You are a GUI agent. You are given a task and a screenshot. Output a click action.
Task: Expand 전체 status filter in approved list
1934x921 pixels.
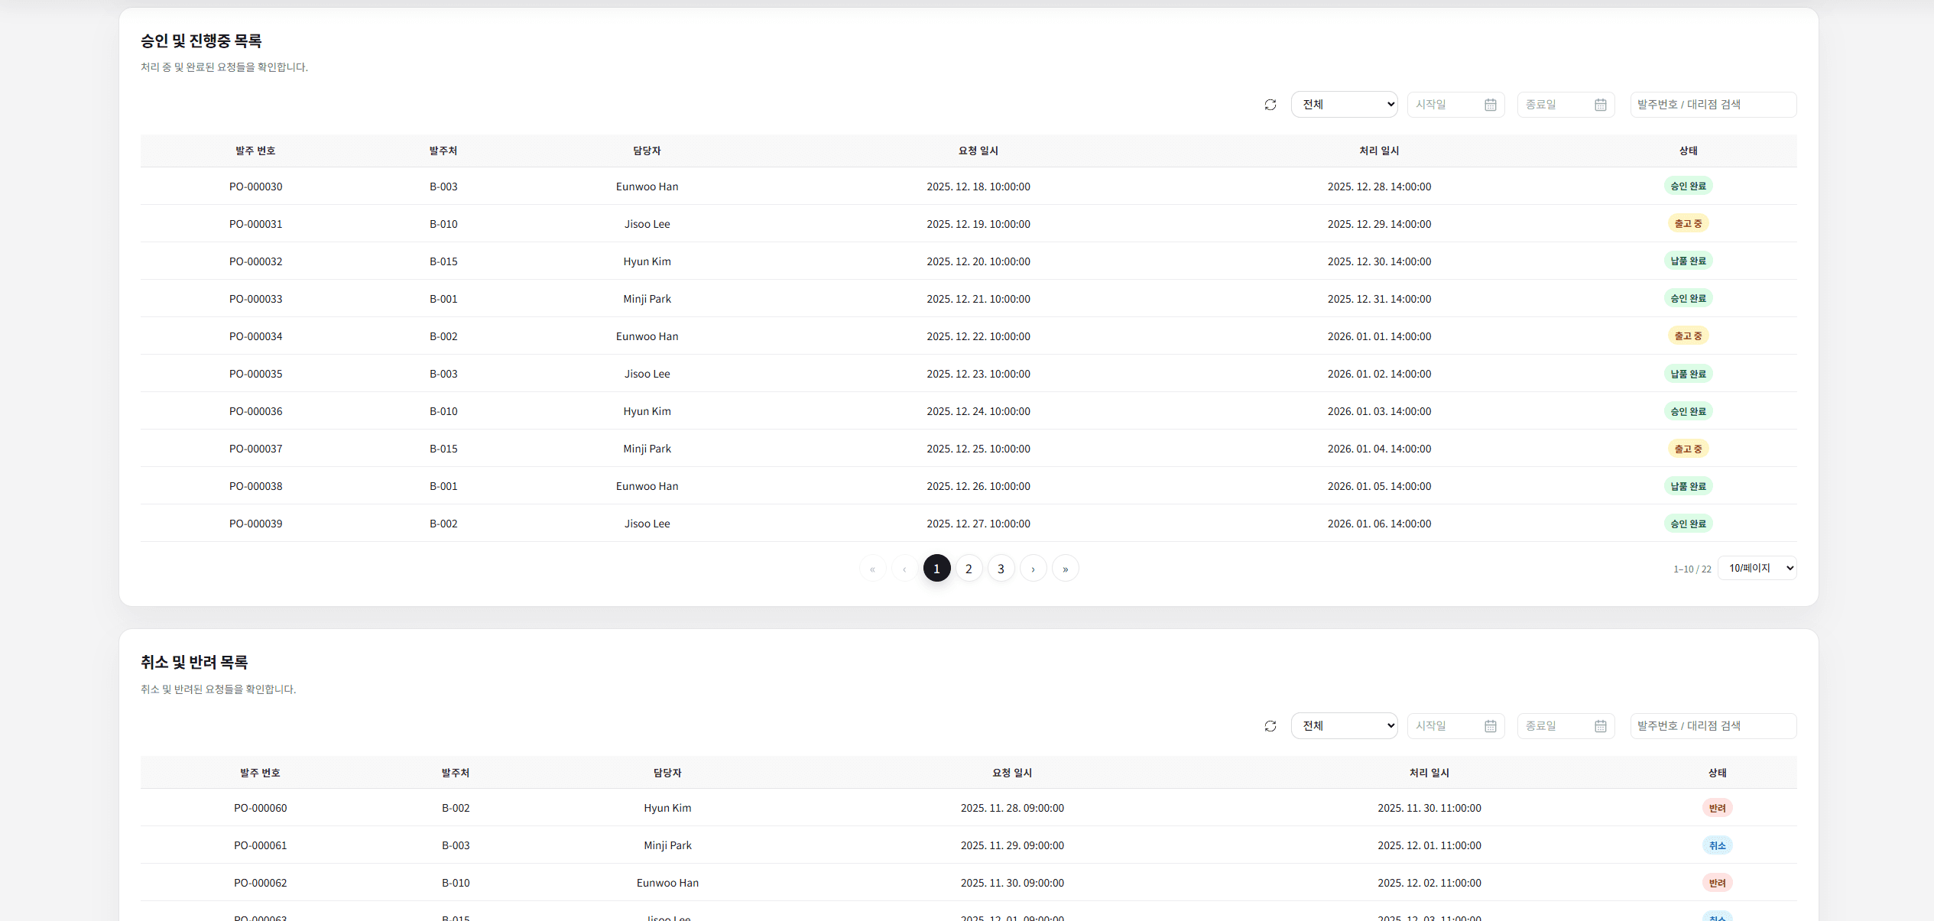click(x=1344, y=105)
